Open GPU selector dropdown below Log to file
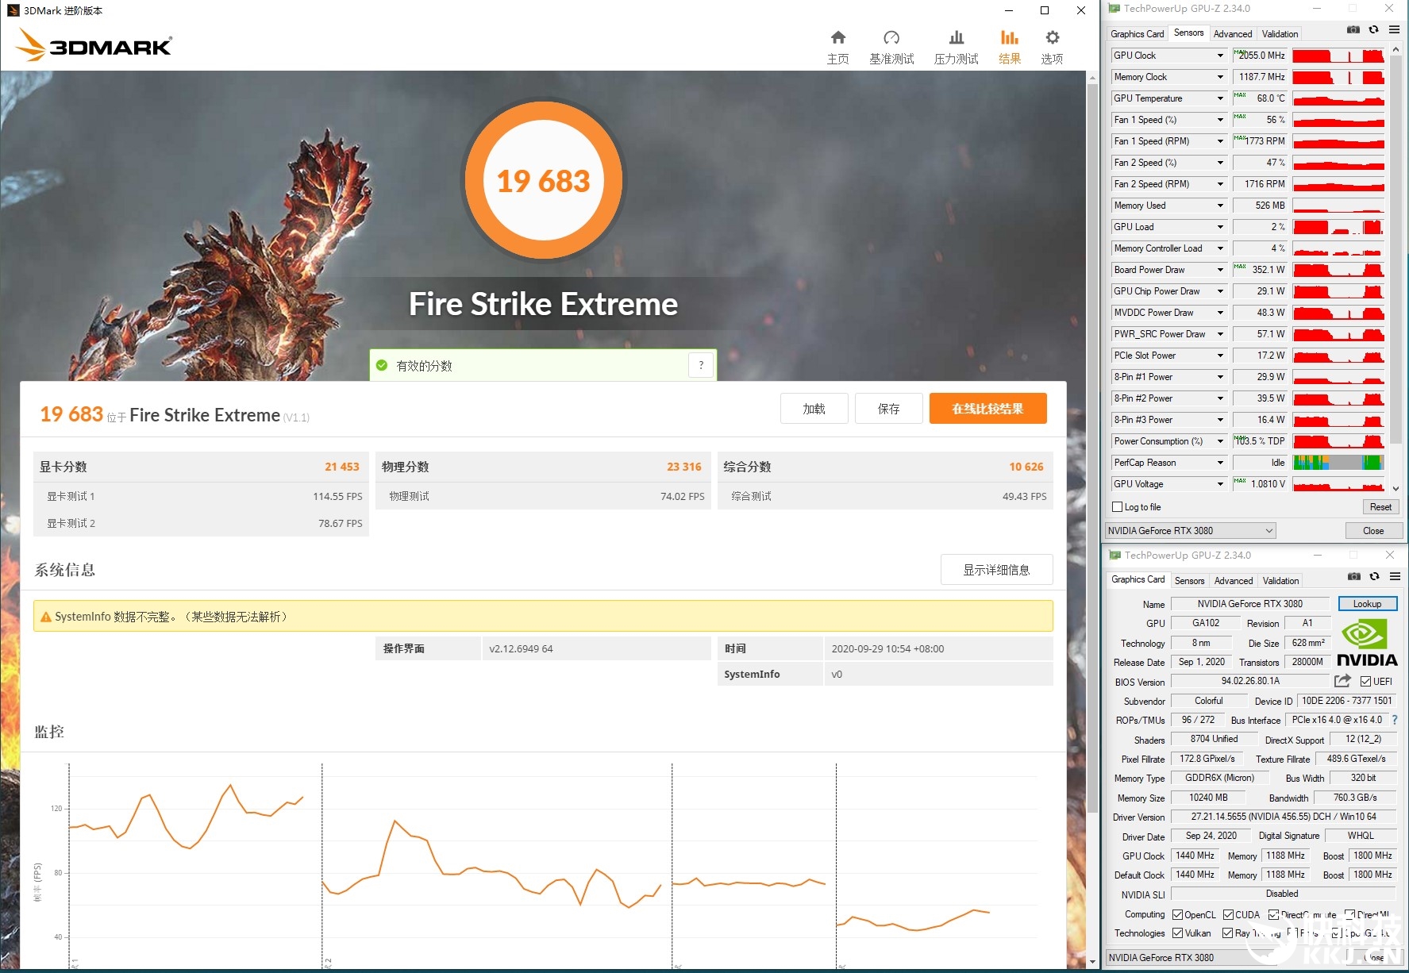The height and width of the screenshot is (973, 1409). coord(1191,531)
